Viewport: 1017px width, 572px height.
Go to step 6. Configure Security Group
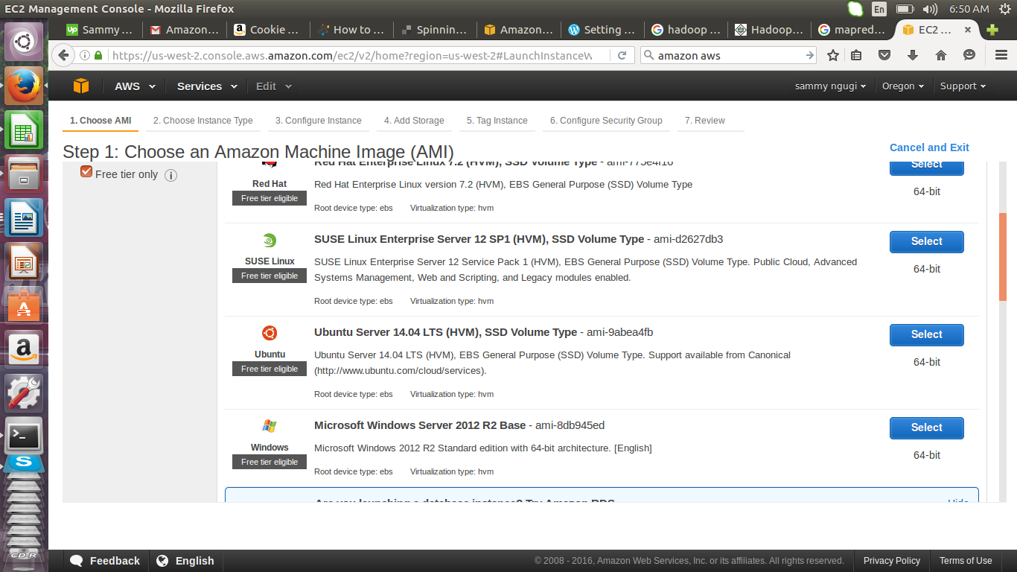[606, 121]
